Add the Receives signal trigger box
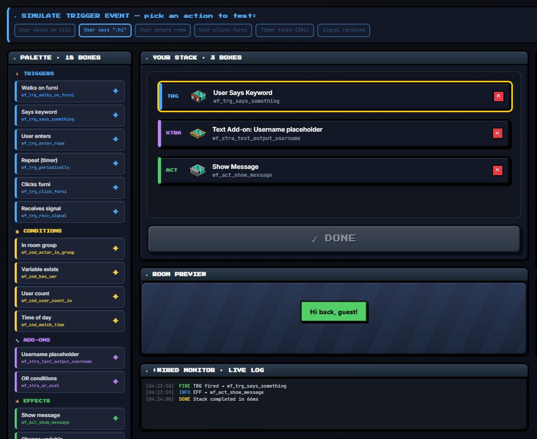 click(x=115, y=211)
